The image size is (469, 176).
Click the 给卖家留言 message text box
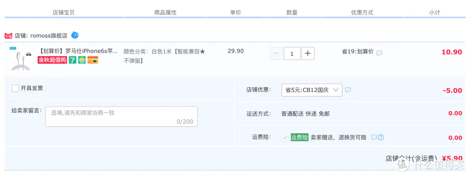point(122,117)
